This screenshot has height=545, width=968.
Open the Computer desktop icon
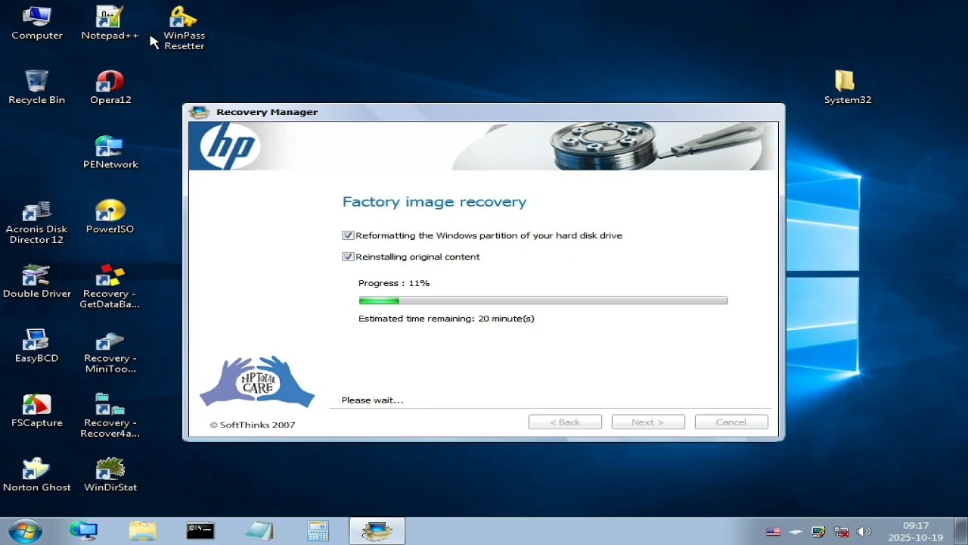[36, 23]
